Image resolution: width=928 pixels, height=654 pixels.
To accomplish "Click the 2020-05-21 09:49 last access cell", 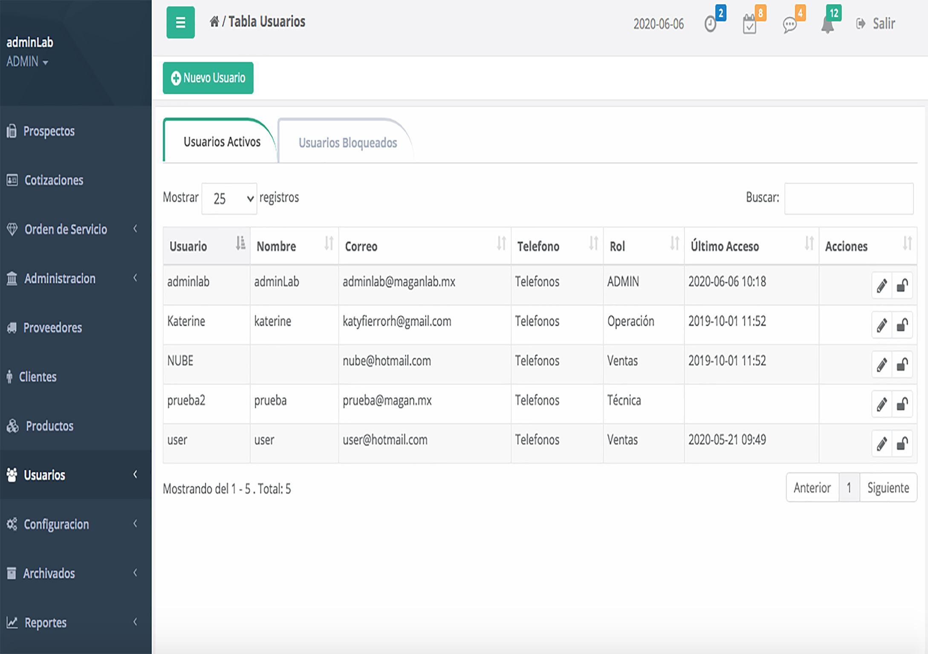I will [751, 443].
